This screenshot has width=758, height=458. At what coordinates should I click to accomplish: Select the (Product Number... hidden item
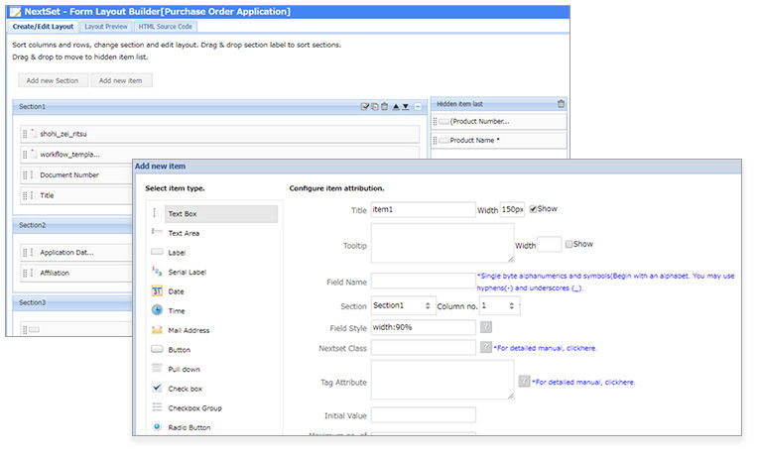pos(498,121)
